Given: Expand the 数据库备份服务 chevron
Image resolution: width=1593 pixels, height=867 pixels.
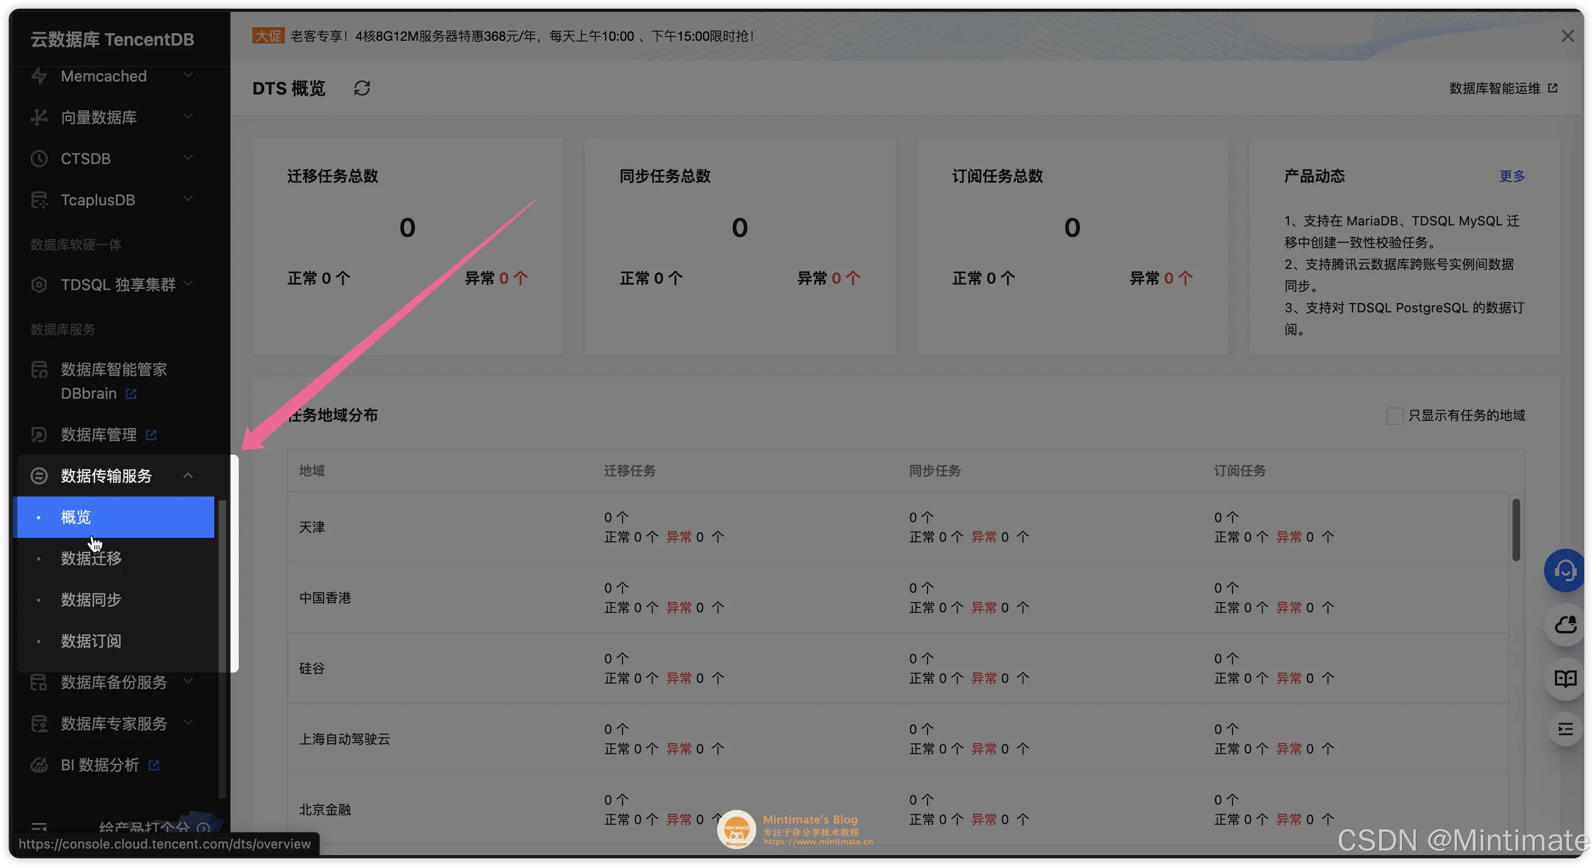Looking at the screenshot, I should pyautogui.click(x=188, y=681).
